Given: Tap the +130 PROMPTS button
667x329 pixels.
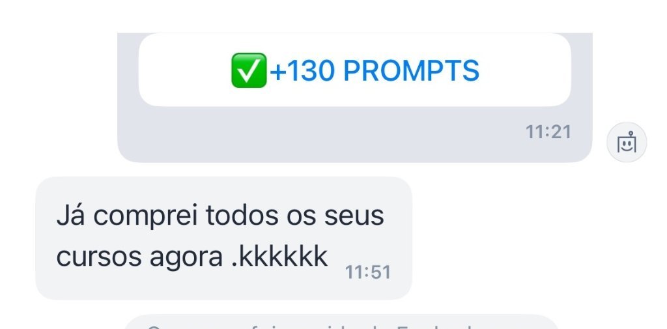Looking at the screenshot, I should coord(355,70).
